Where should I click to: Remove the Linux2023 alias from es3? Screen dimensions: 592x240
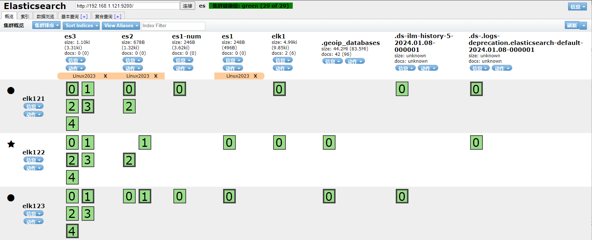106,76
